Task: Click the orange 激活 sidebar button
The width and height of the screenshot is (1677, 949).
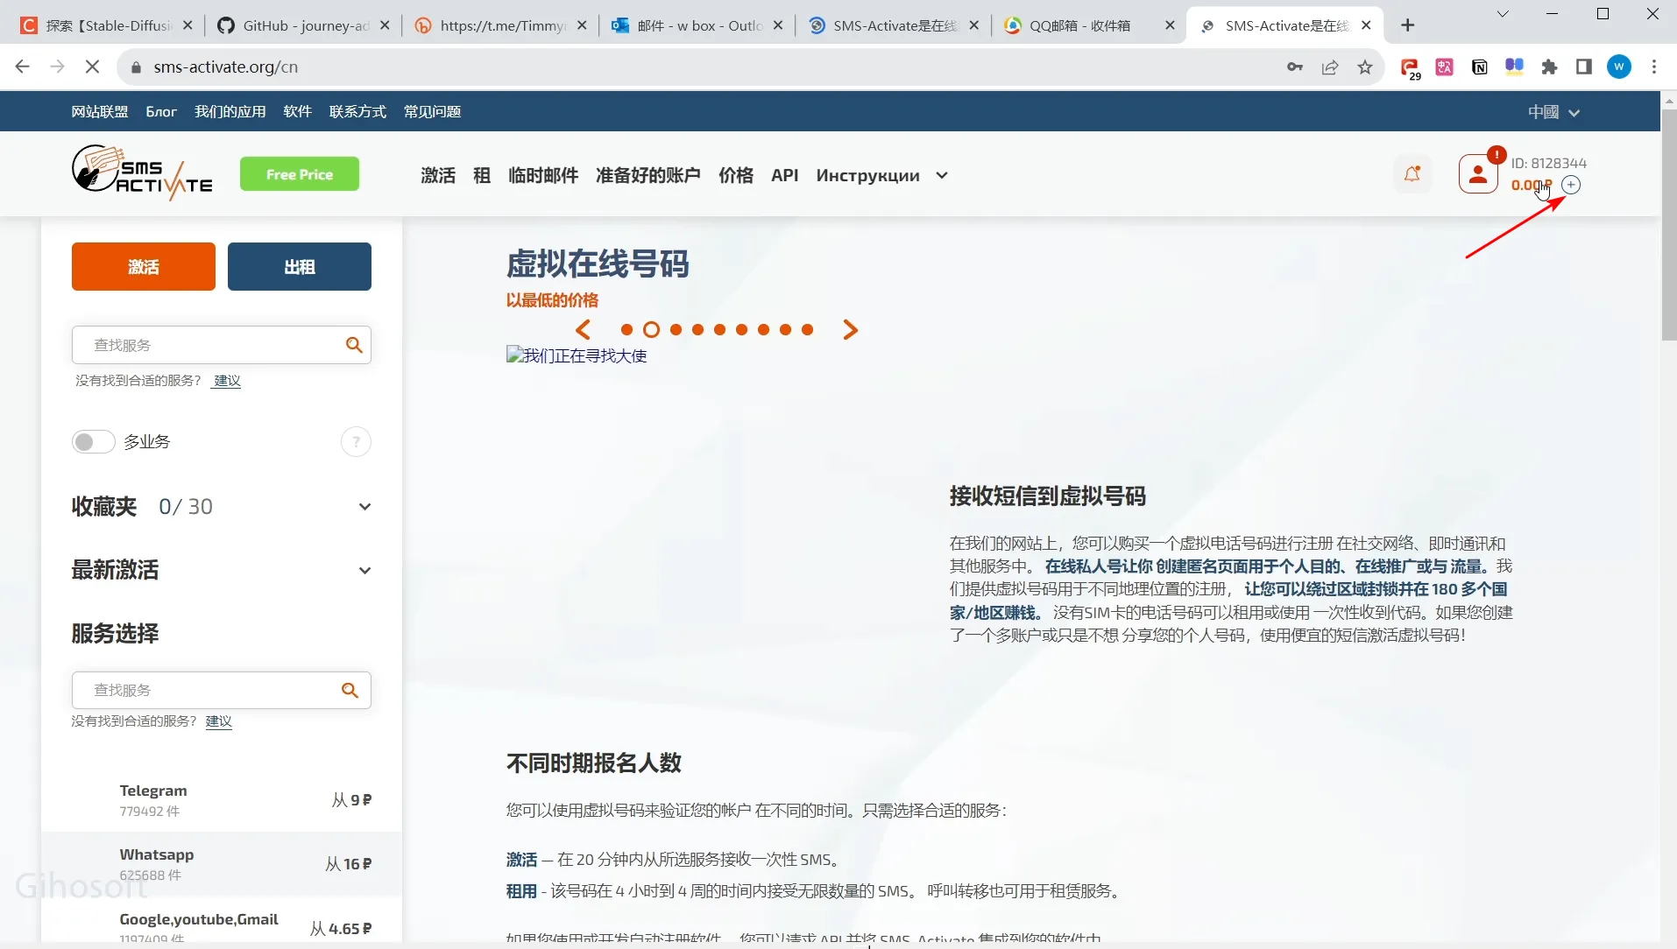Action: (144, 266)
